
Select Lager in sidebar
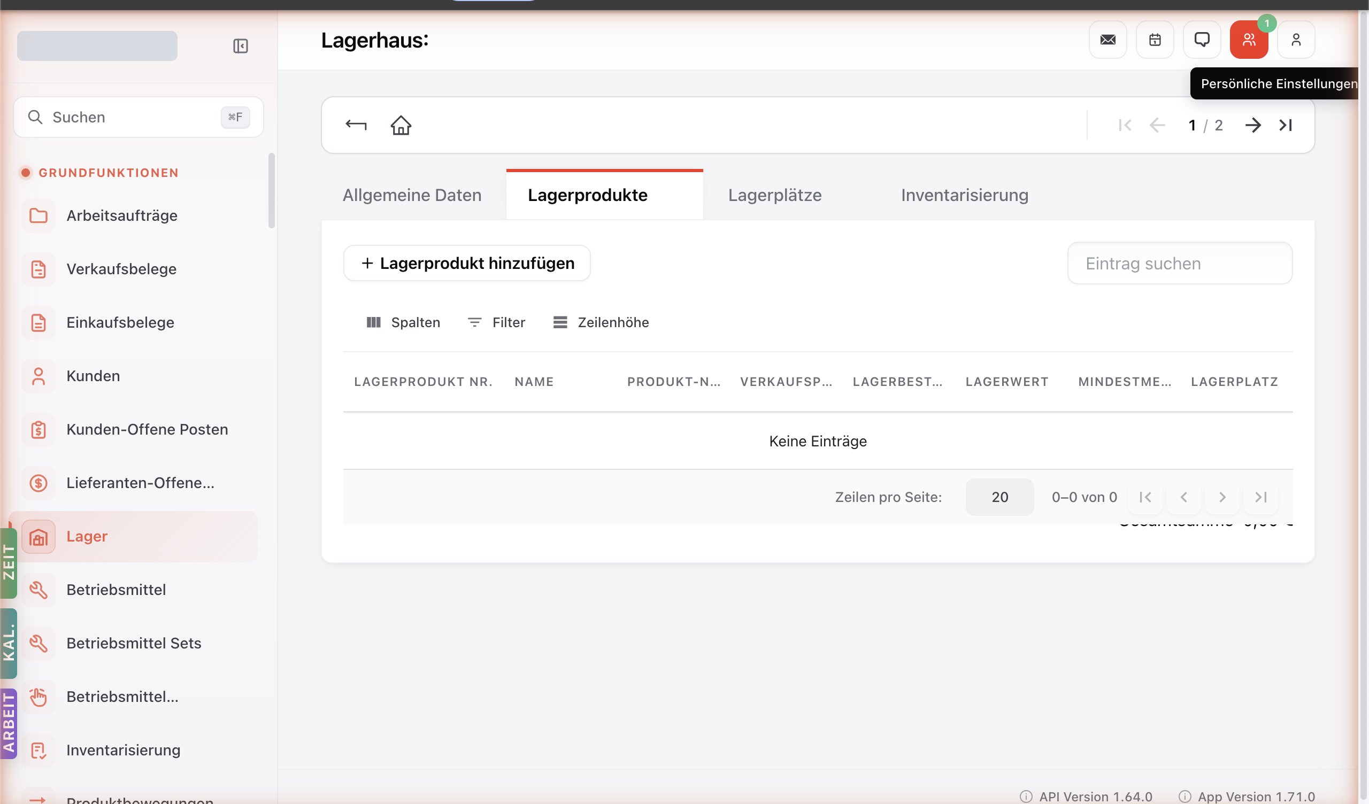[133, 536]
